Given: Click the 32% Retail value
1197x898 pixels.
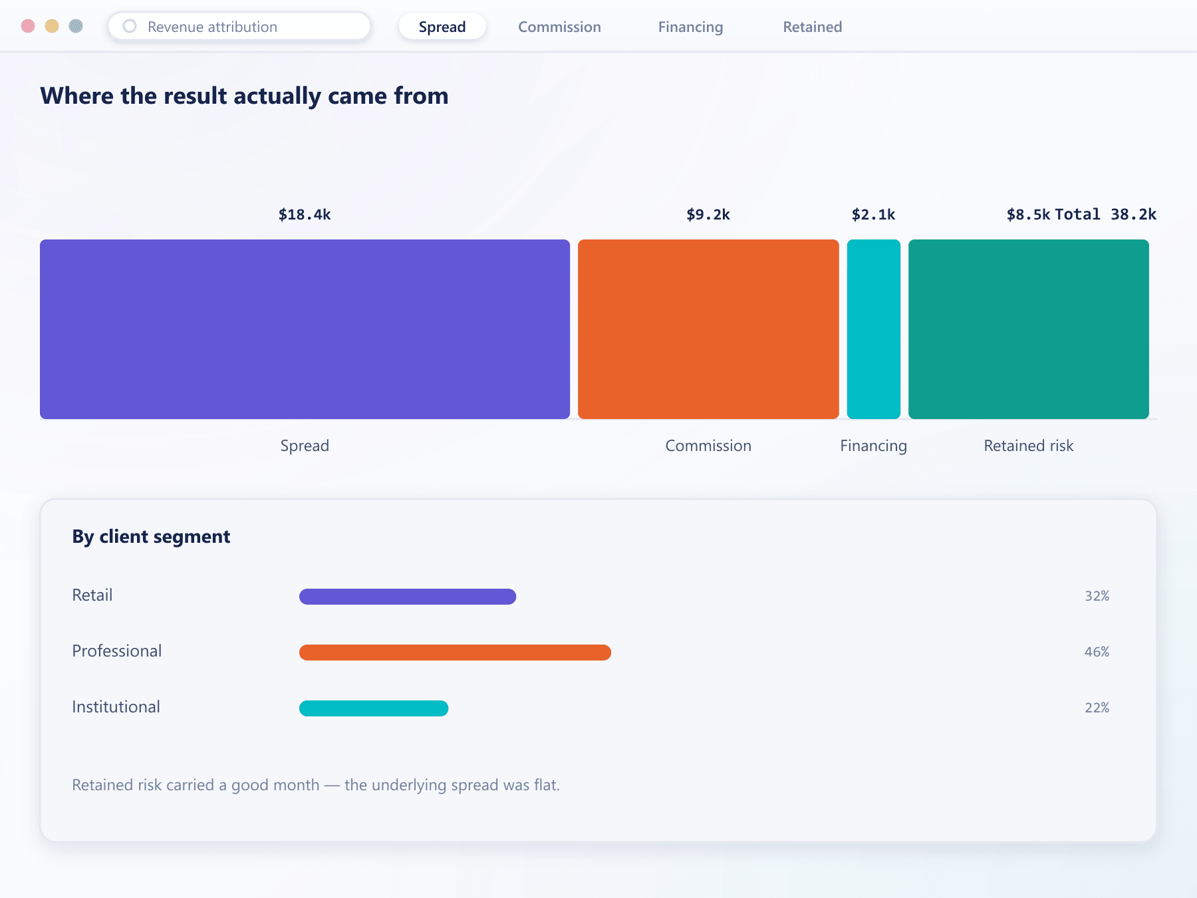Looking at the screenshot, I should [1097, 596].
